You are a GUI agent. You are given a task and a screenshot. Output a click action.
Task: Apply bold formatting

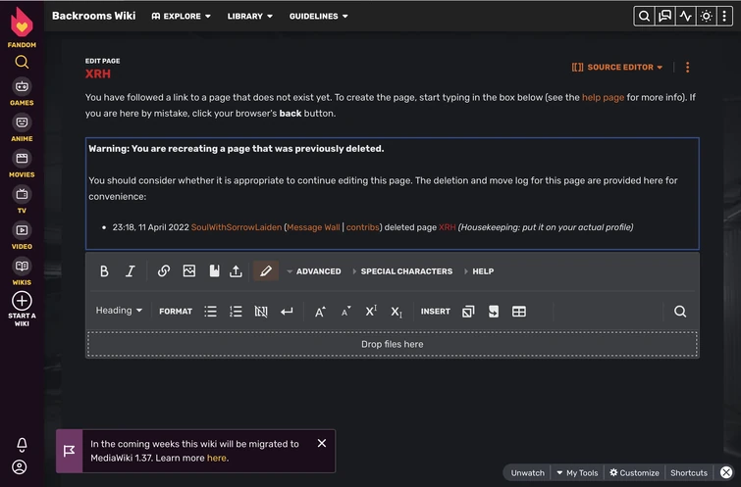point(104,271)
